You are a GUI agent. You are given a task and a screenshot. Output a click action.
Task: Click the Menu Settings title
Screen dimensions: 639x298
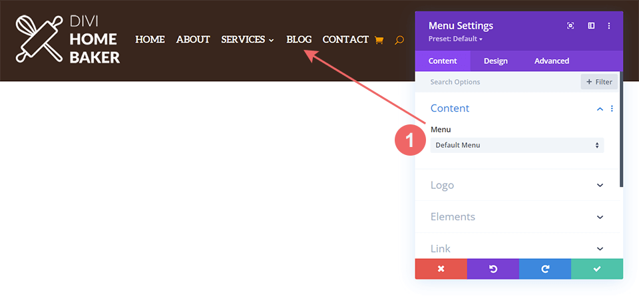click(461, 26)
